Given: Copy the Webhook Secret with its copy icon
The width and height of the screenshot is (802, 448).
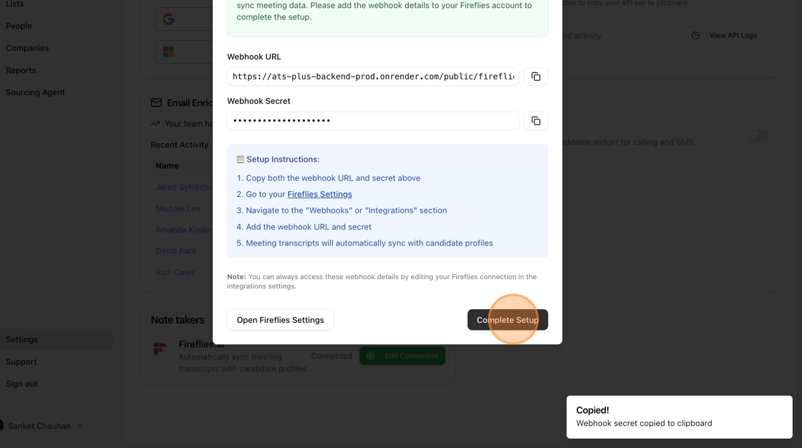Looking at the screenshot, I should tap(536, 121).
